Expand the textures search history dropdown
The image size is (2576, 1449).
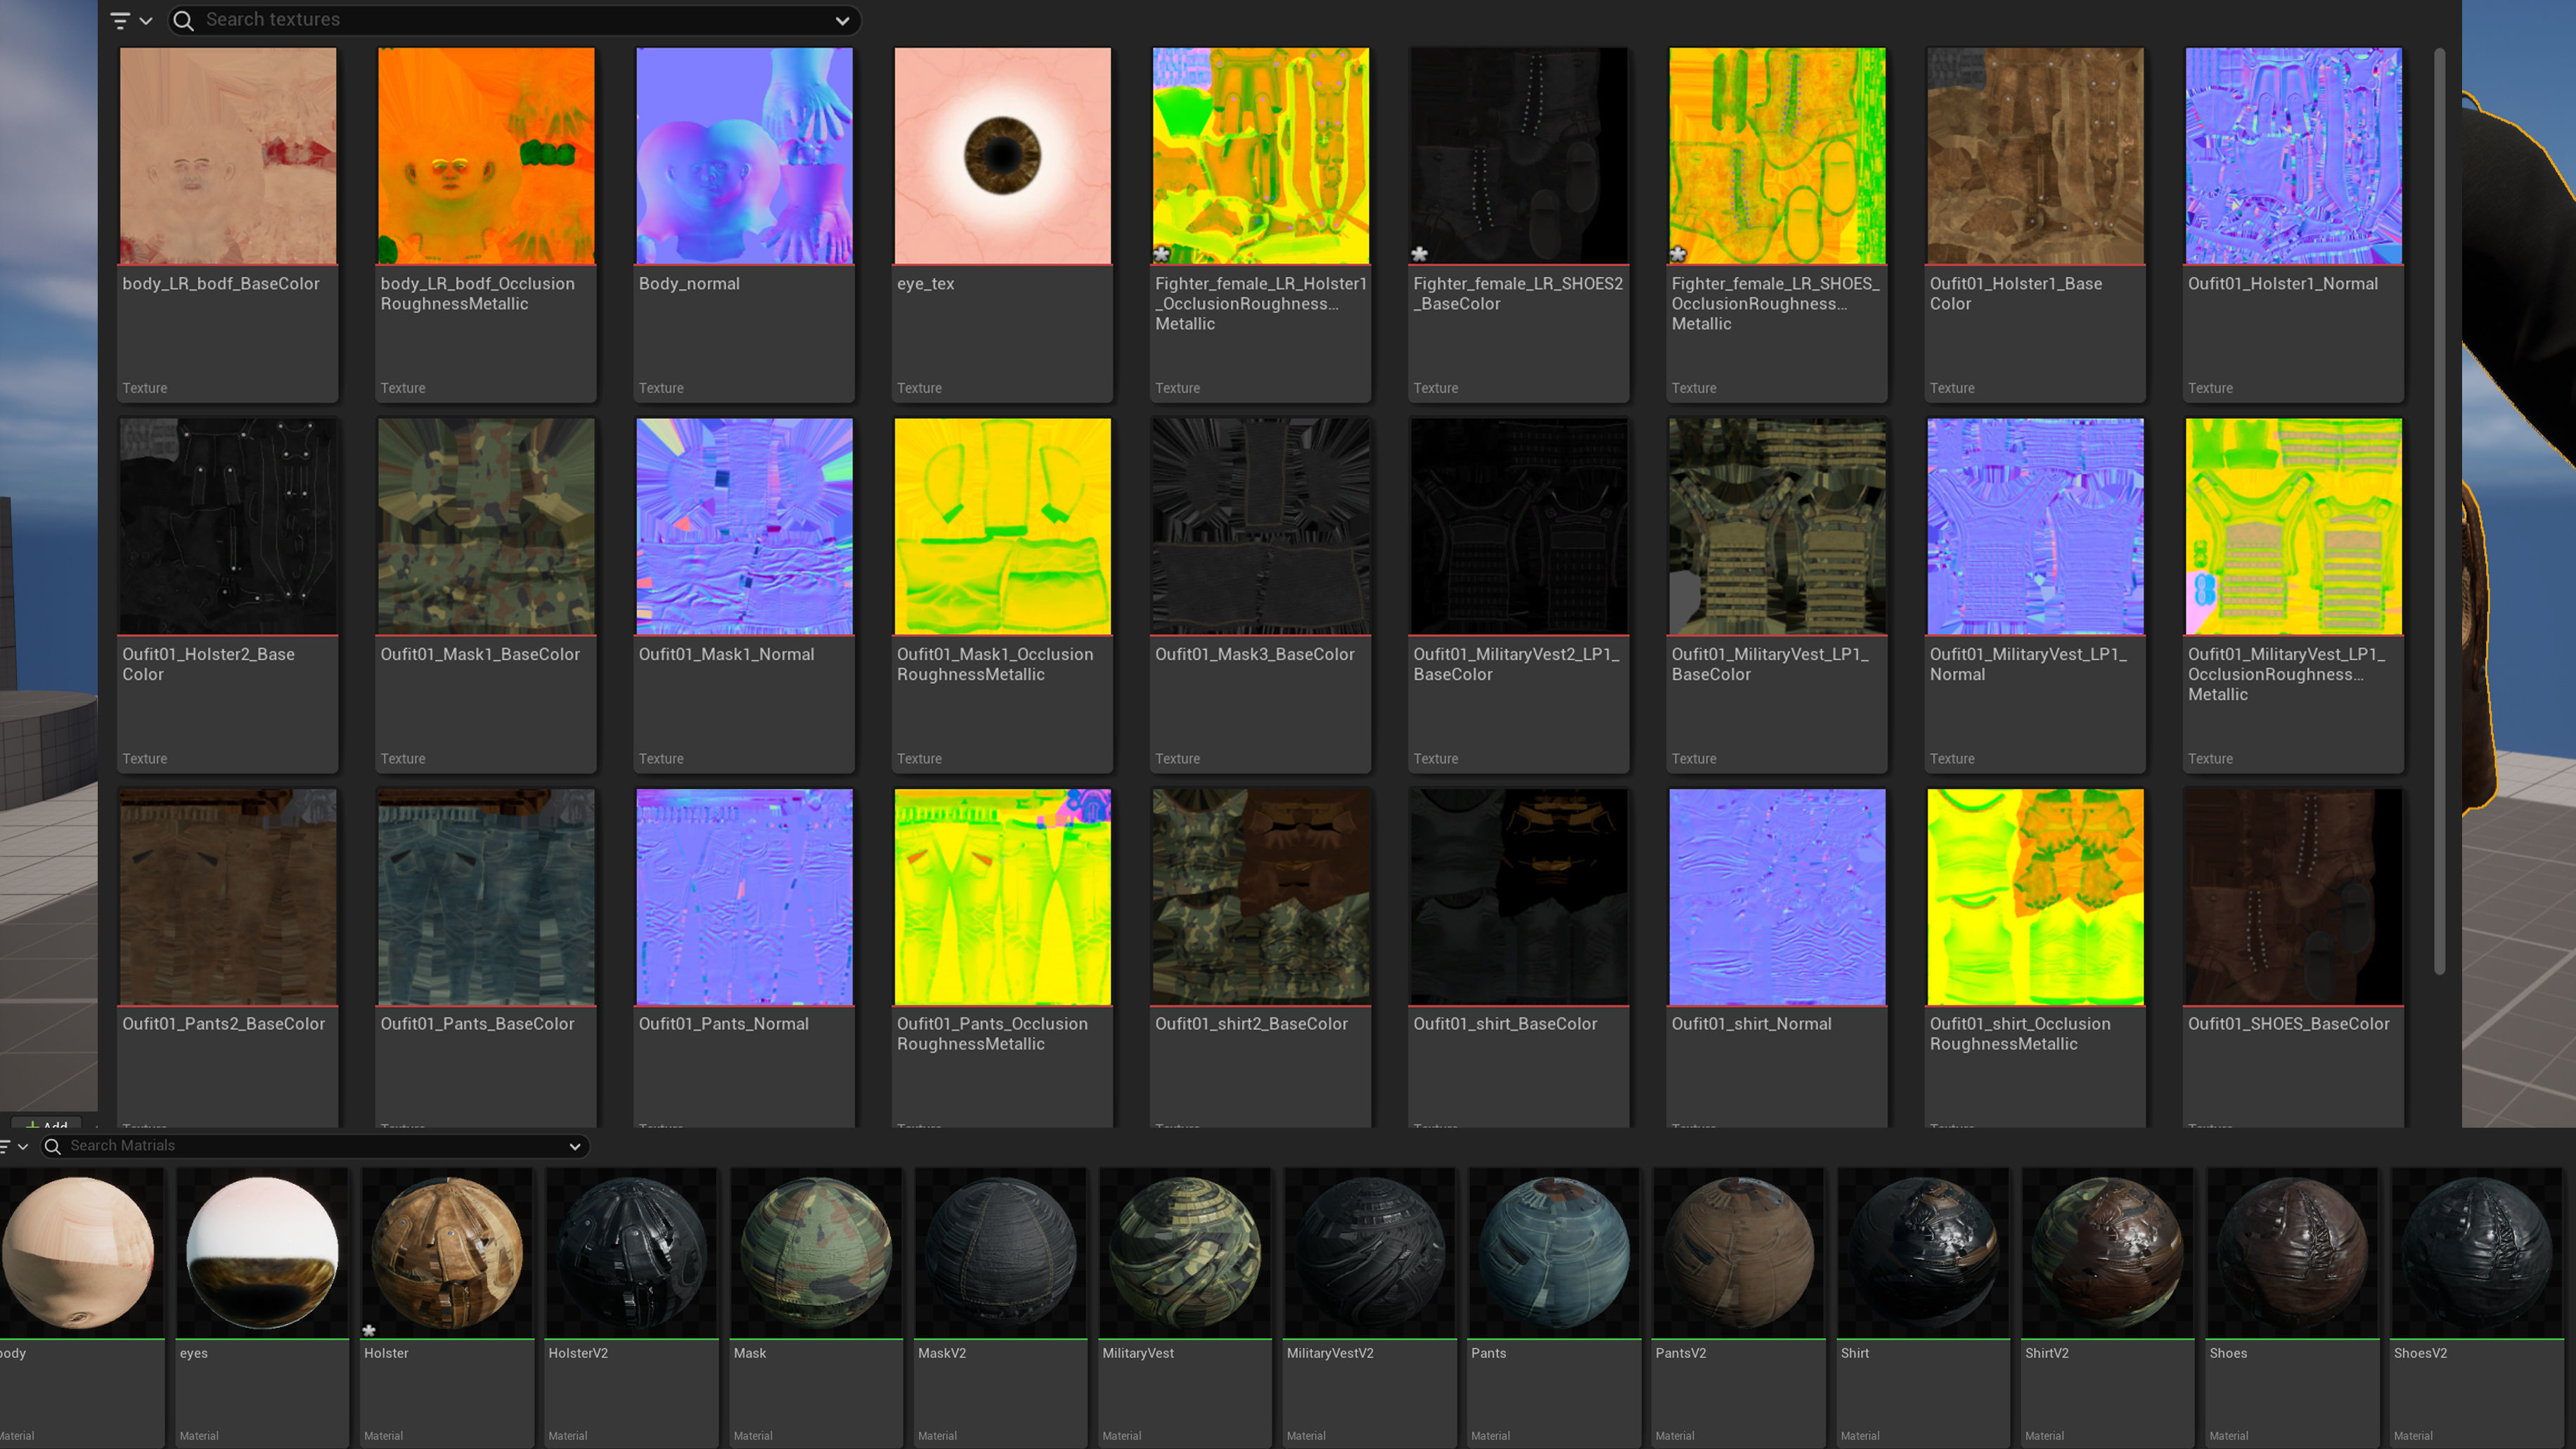pos(842,20)
